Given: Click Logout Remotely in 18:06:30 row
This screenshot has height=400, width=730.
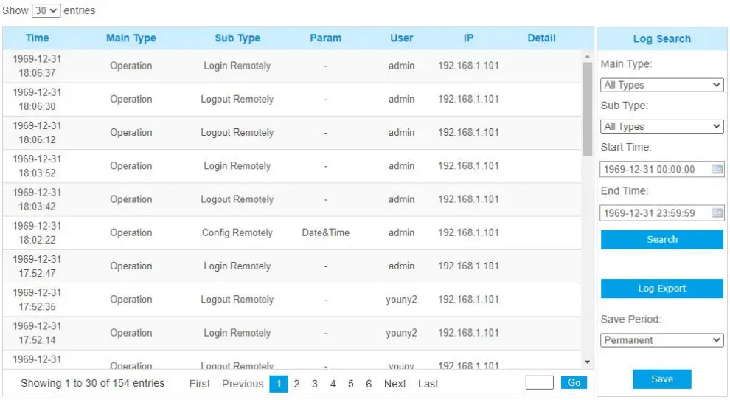Looking at the screenshot, I should tap(237, 100).
